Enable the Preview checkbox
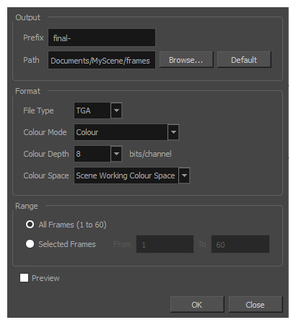This screenshot has width=296, height=325. 24,278
